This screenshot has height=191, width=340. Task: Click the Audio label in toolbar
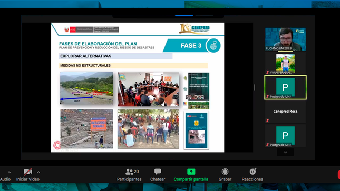[5, 179]
